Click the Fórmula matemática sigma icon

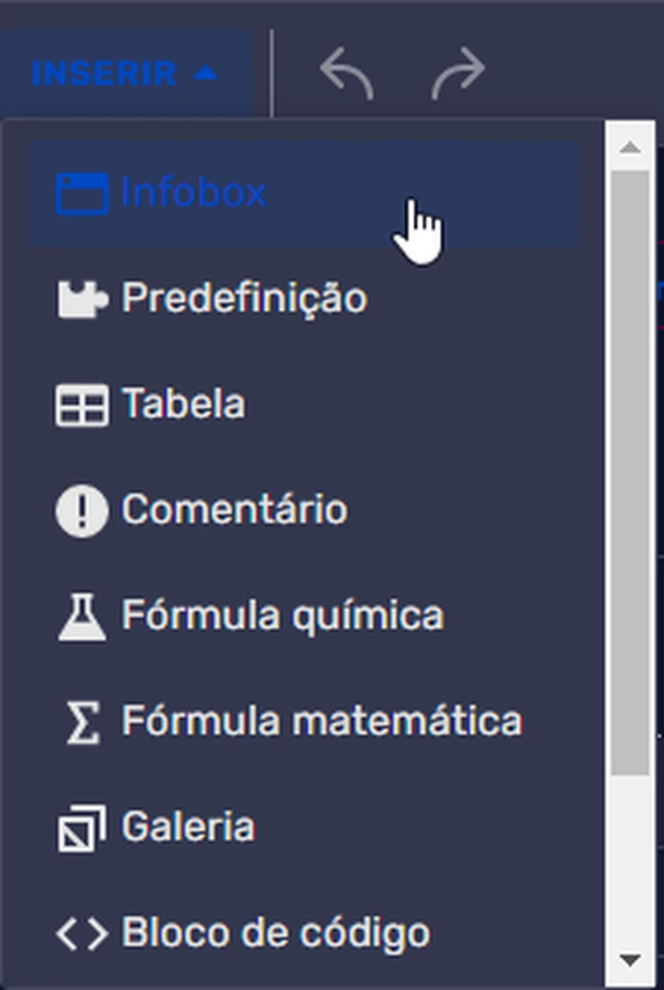(82, 722)
